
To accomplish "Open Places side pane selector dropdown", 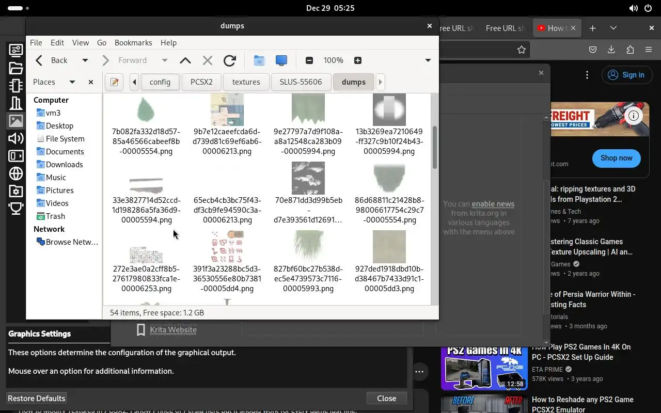I will click(72, 82).
